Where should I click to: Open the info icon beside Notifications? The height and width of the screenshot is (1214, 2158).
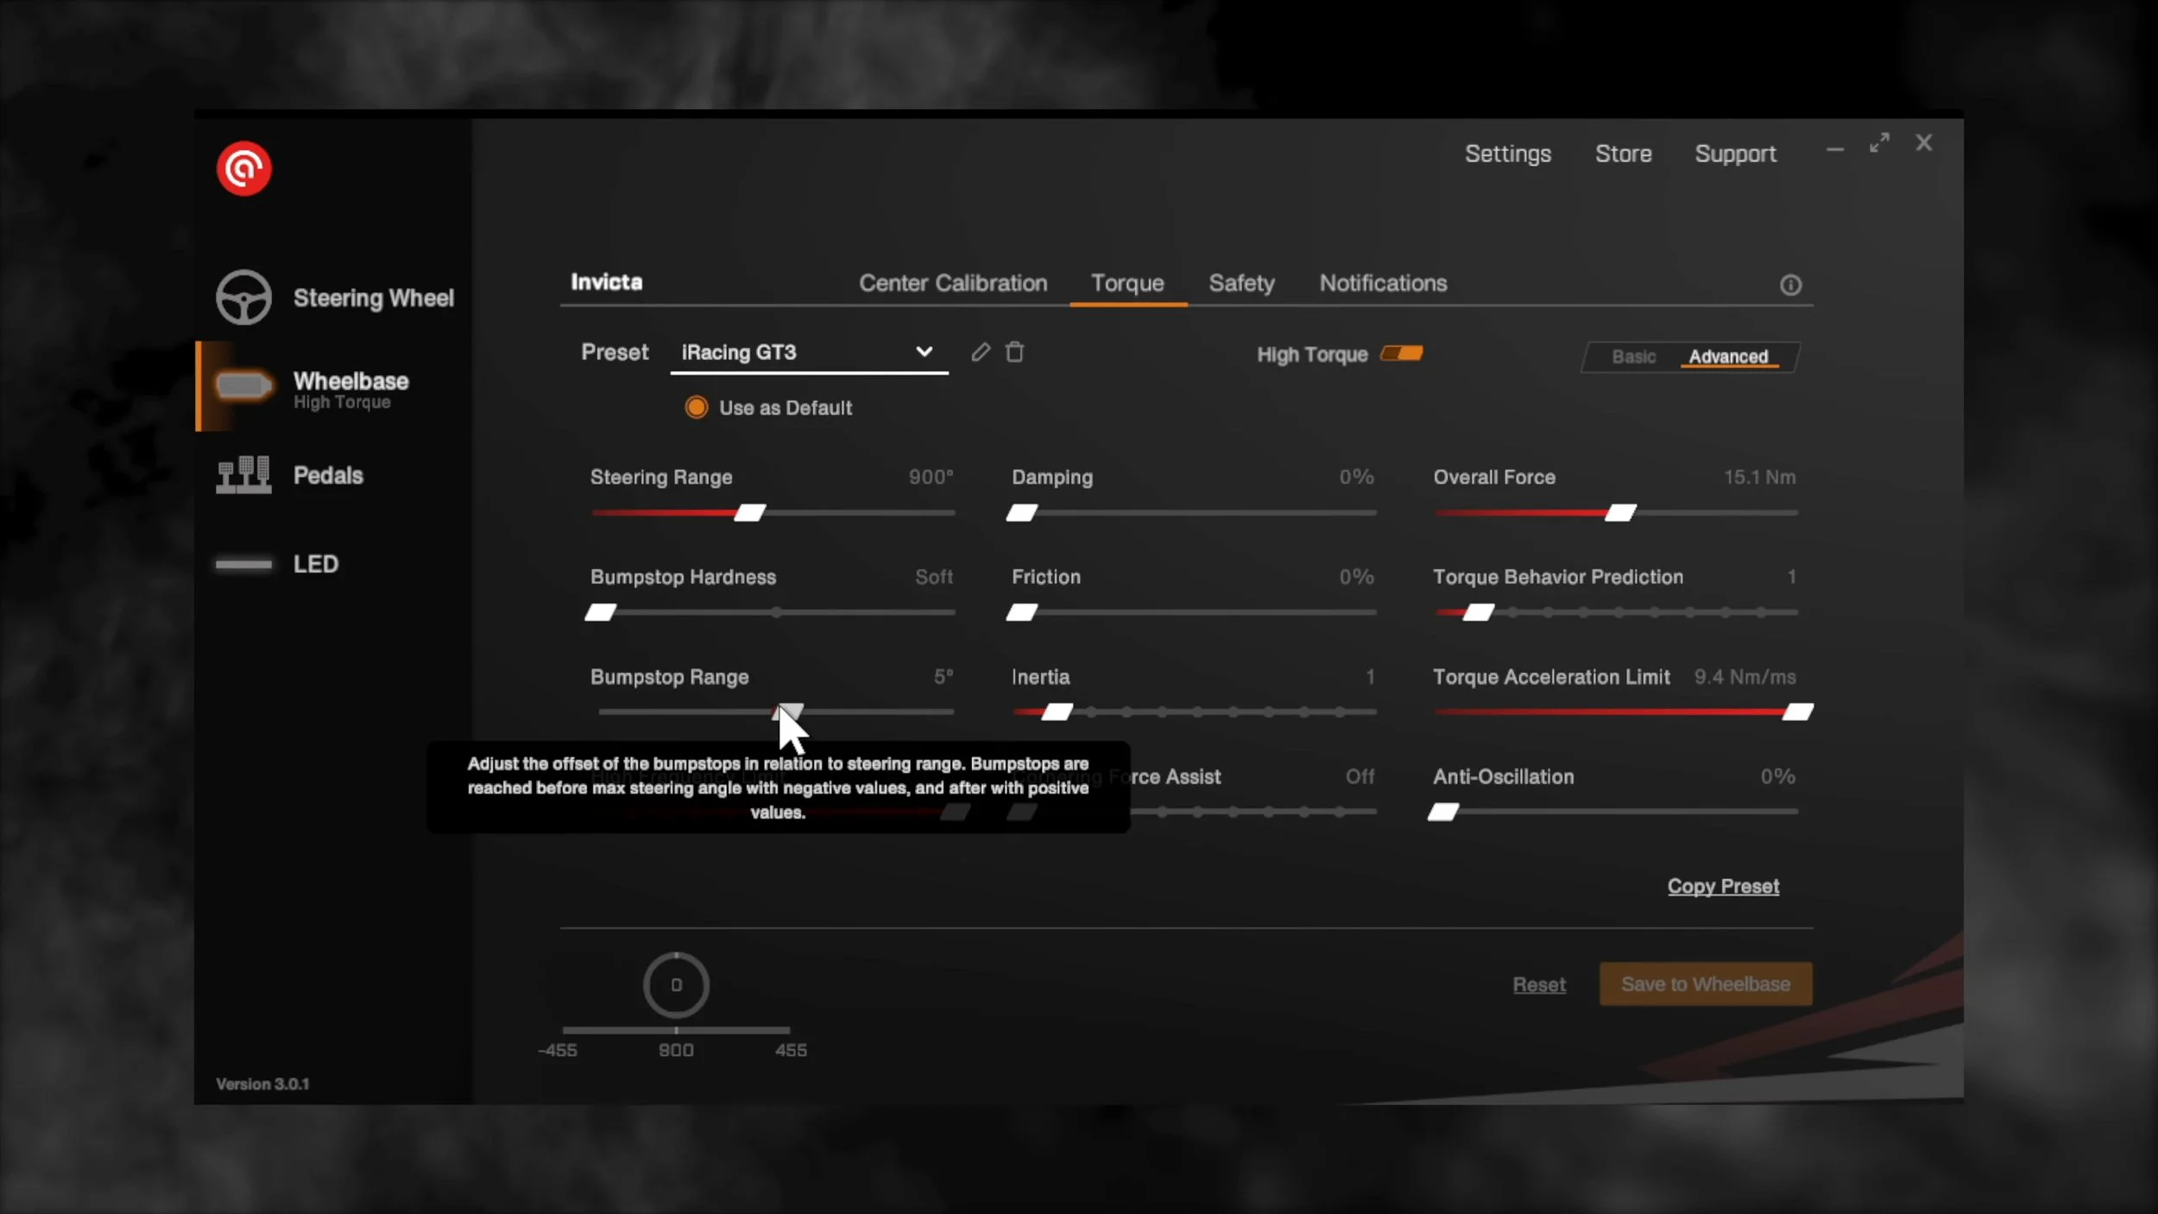click(1791, 285)
